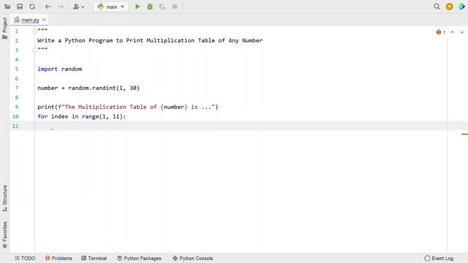The image size is (468, 263).
Task: Click the colorful JetBrains toolbox icon
Action: point(462,7)
